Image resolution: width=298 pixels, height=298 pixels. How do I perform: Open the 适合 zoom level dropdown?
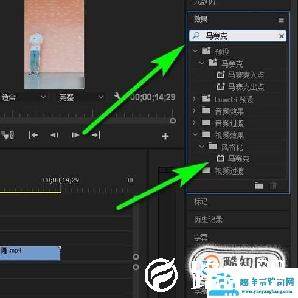click(x=24, y=97)
